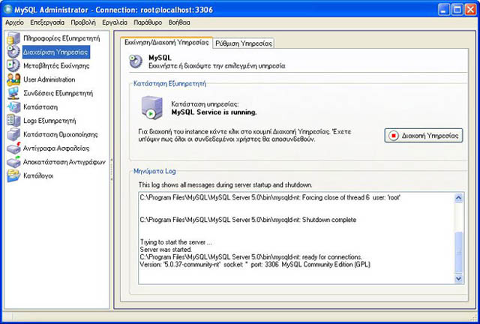
Task: Close the MySQL Administrator window
Action: tap(470, 10)
